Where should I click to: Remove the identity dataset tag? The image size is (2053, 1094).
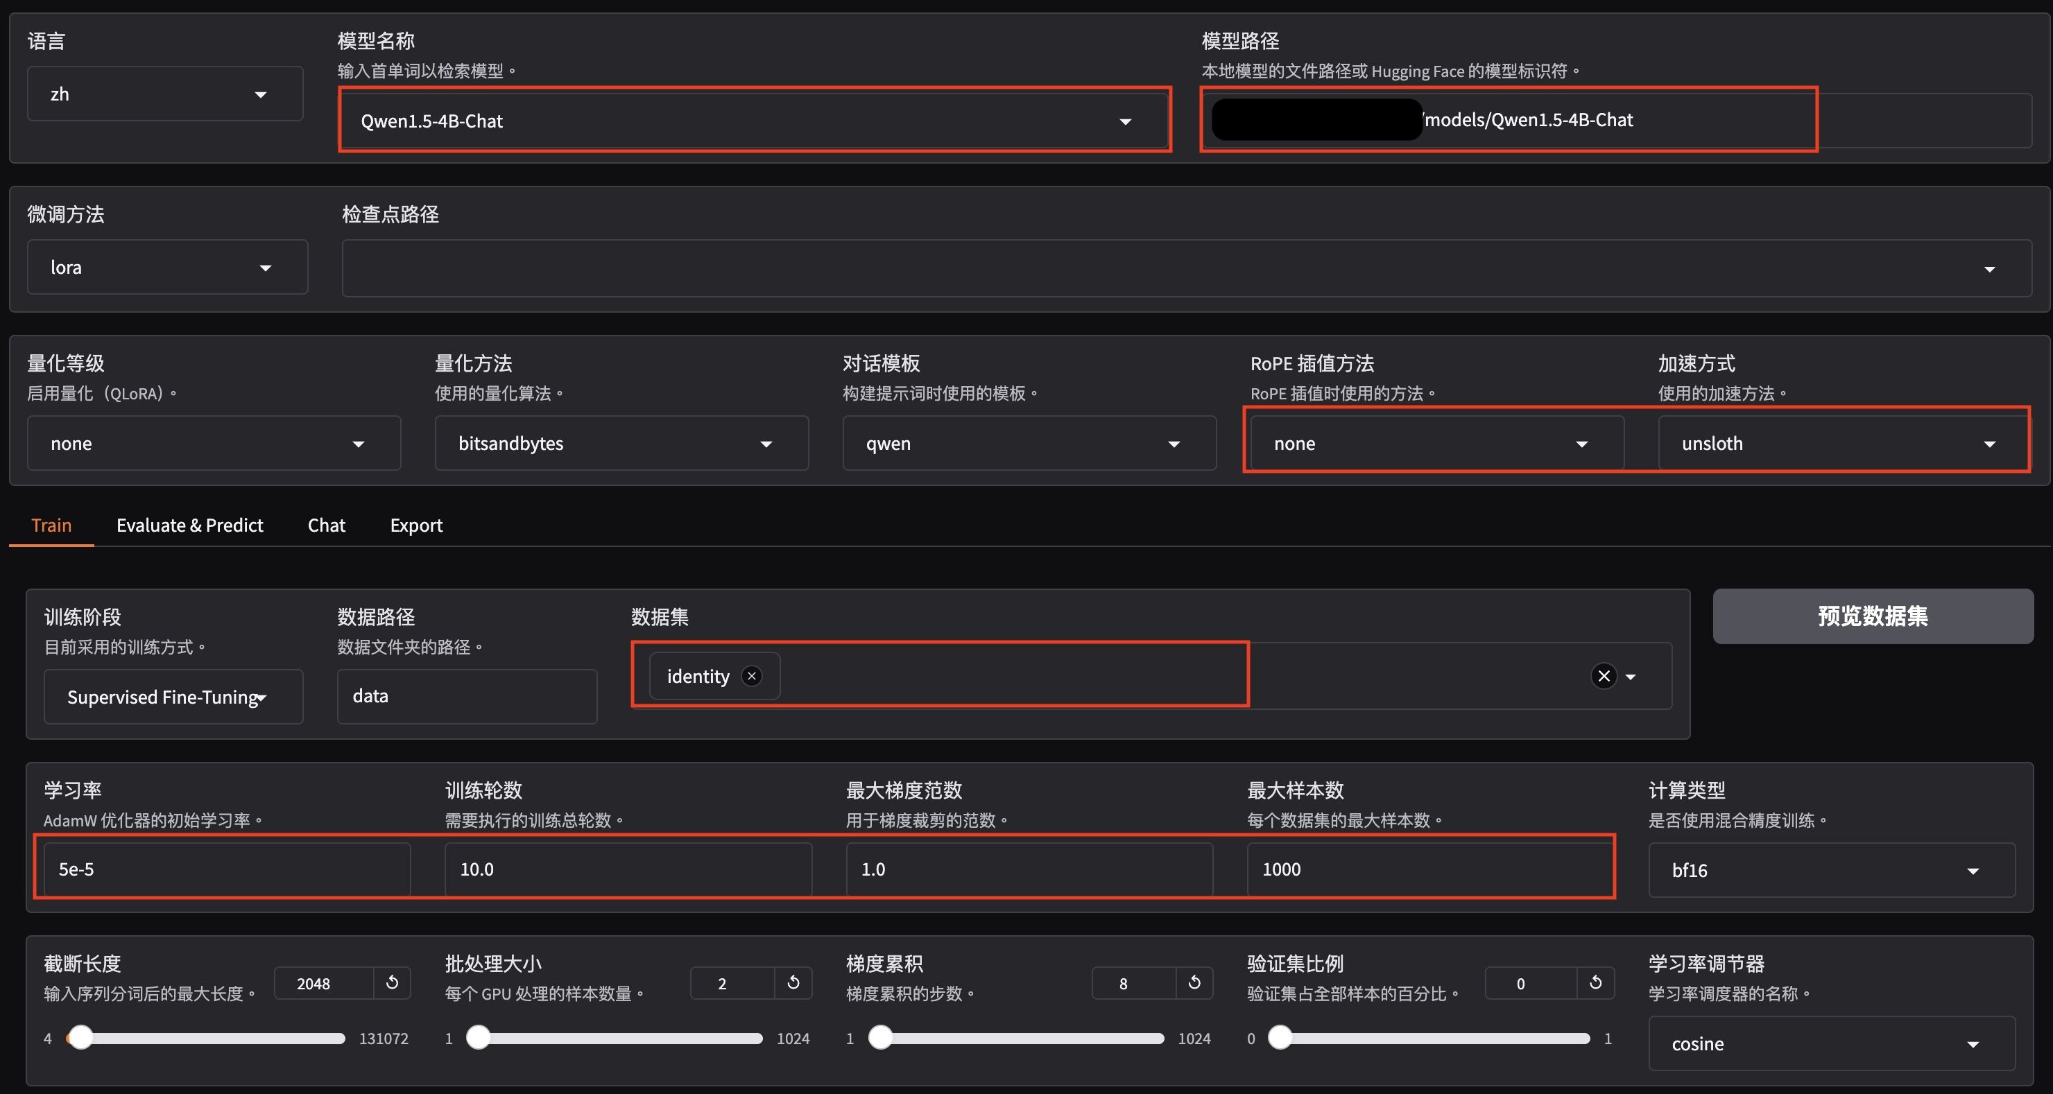coord(750,677)
